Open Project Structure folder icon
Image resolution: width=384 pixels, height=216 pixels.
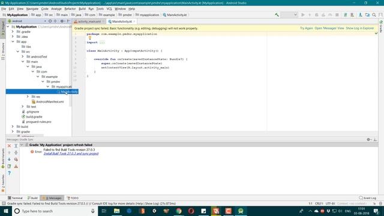point(367,14)
